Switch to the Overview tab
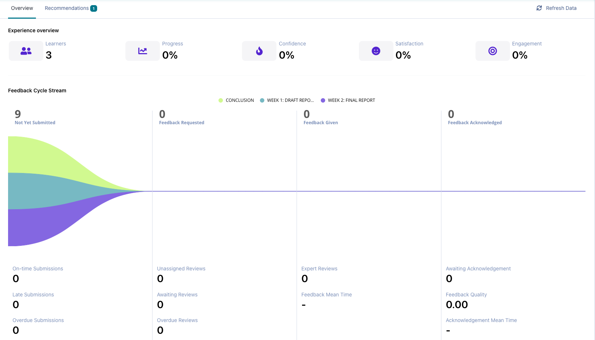The image size is (595, 340). 22,8
